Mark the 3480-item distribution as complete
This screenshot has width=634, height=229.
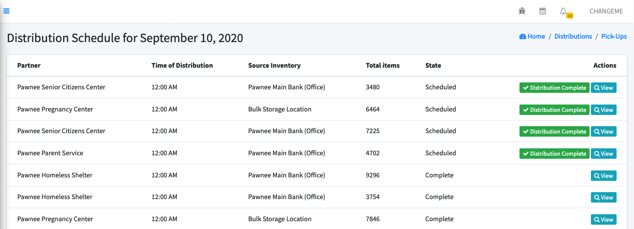[x=554, y=88]
